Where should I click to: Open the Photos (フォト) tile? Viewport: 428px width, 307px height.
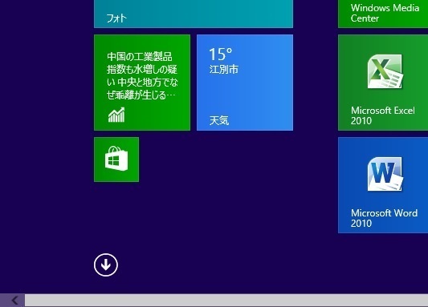tap(194, 14)
